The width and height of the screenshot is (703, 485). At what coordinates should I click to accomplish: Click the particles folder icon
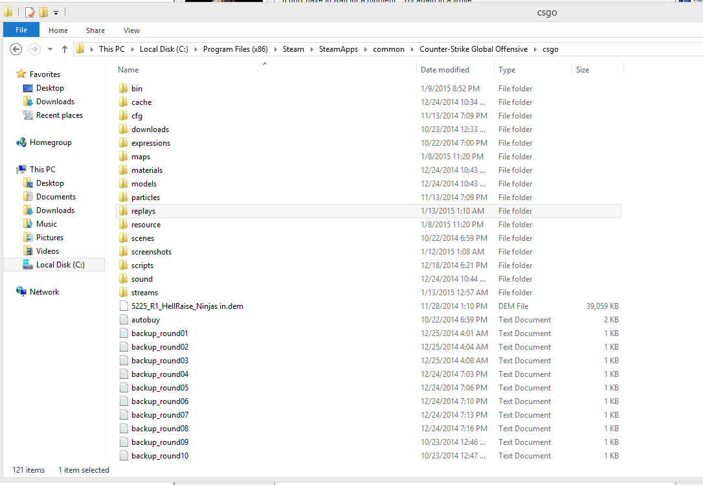click(x=123, y=197)
